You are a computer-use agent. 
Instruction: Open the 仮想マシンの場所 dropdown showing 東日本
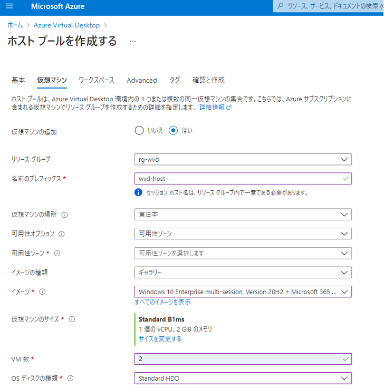point(243,214)
